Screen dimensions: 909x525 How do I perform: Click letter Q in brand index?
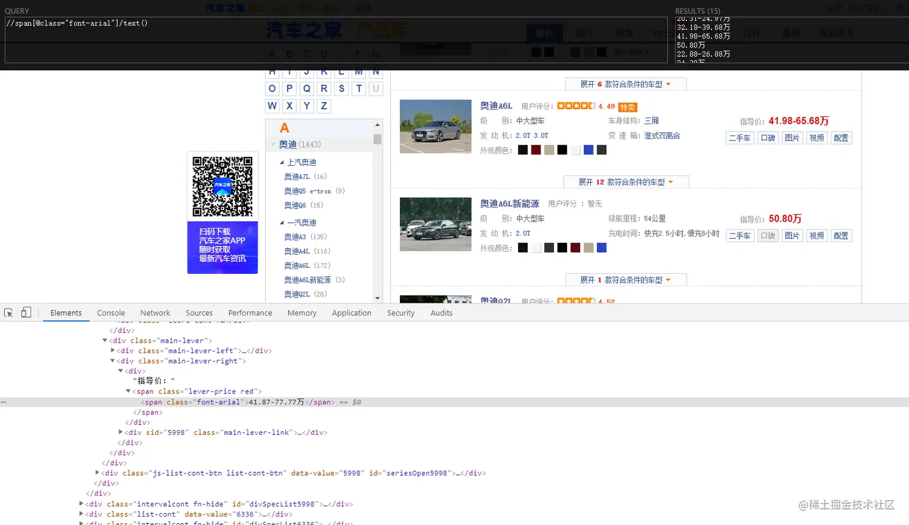[307, 89]
